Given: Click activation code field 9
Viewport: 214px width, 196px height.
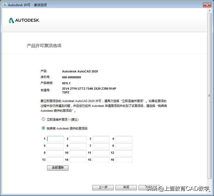Looking at the screenshot, I should [x=55, y=153].
